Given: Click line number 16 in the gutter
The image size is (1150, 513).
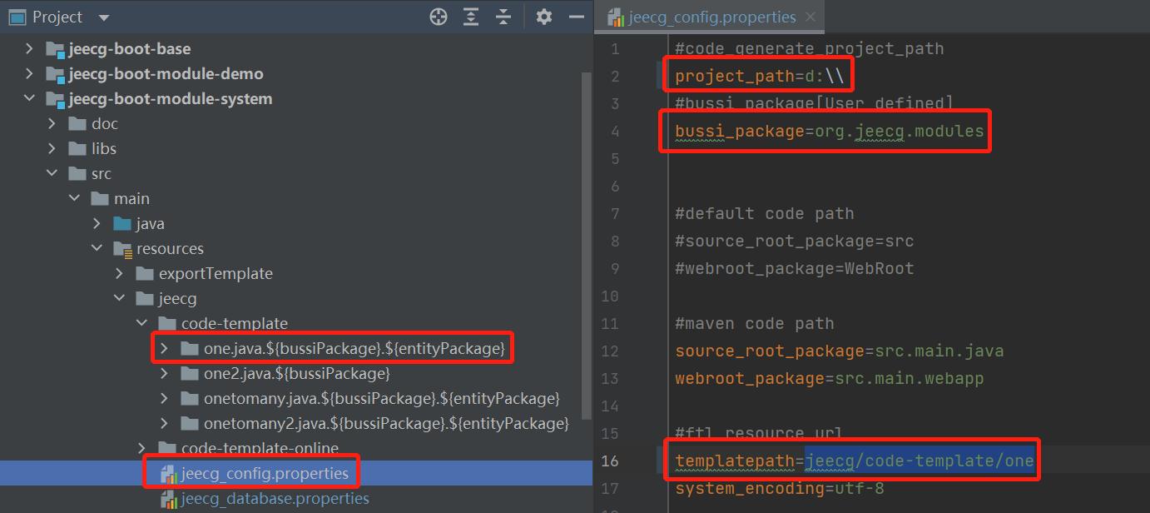Looking at the screenshot, I should click(610, 461).
